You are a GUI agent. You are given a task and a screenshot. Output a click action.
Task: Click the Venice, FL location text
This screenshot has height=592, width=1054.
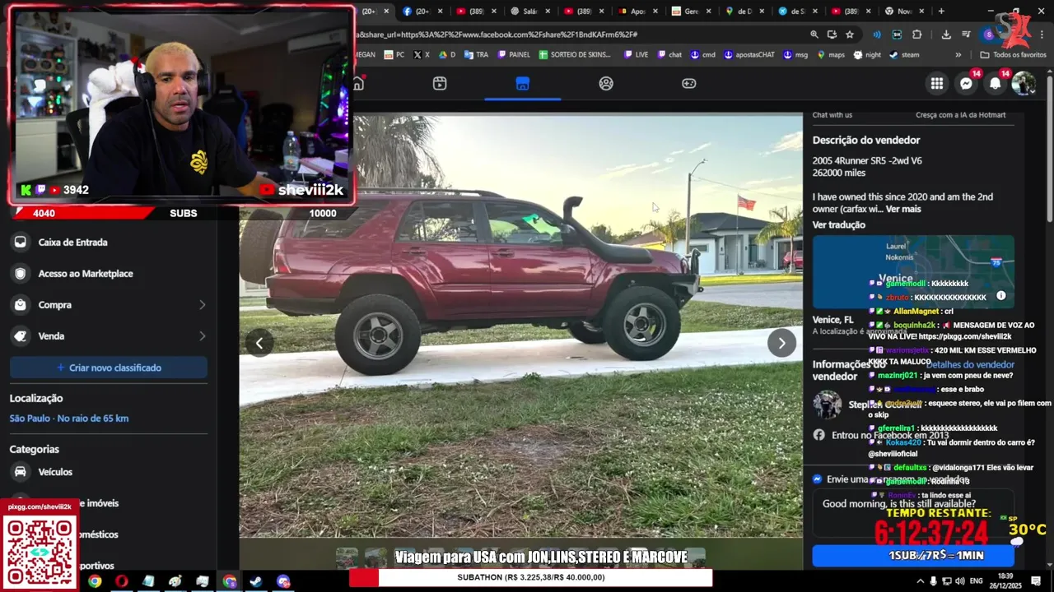833,320
